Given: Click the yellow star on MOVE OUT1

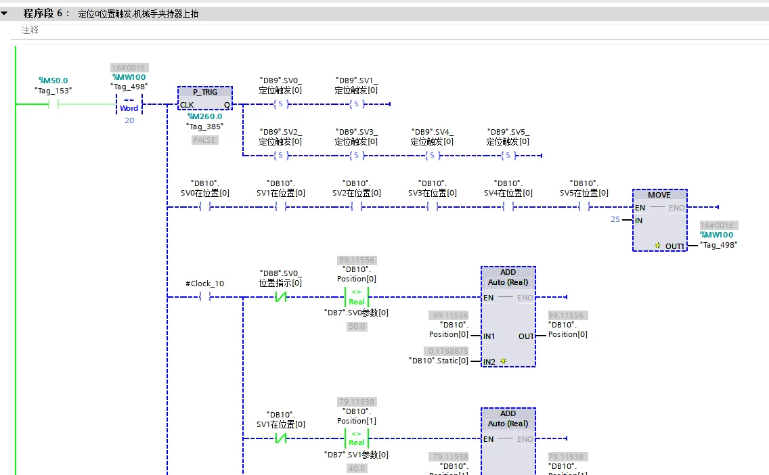Looking at the screenshot, I should pos(658,246).
